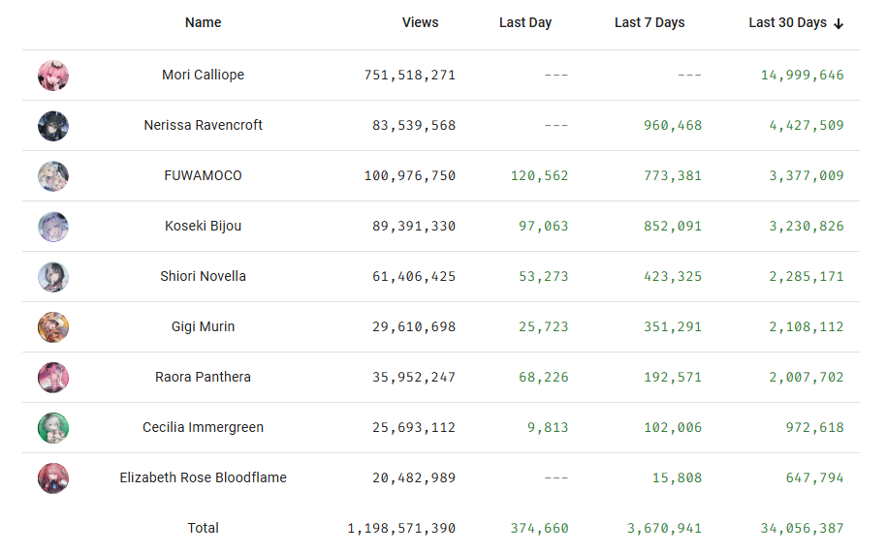Click the Last 30 Days header
The image size is (887, 553).
point(787,22)
